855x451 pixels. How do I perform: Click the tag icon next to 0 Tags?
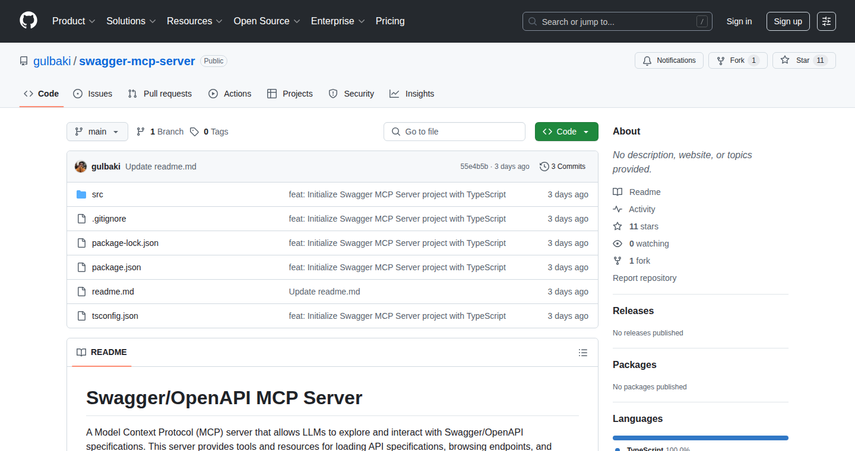(x=194, y=132)
